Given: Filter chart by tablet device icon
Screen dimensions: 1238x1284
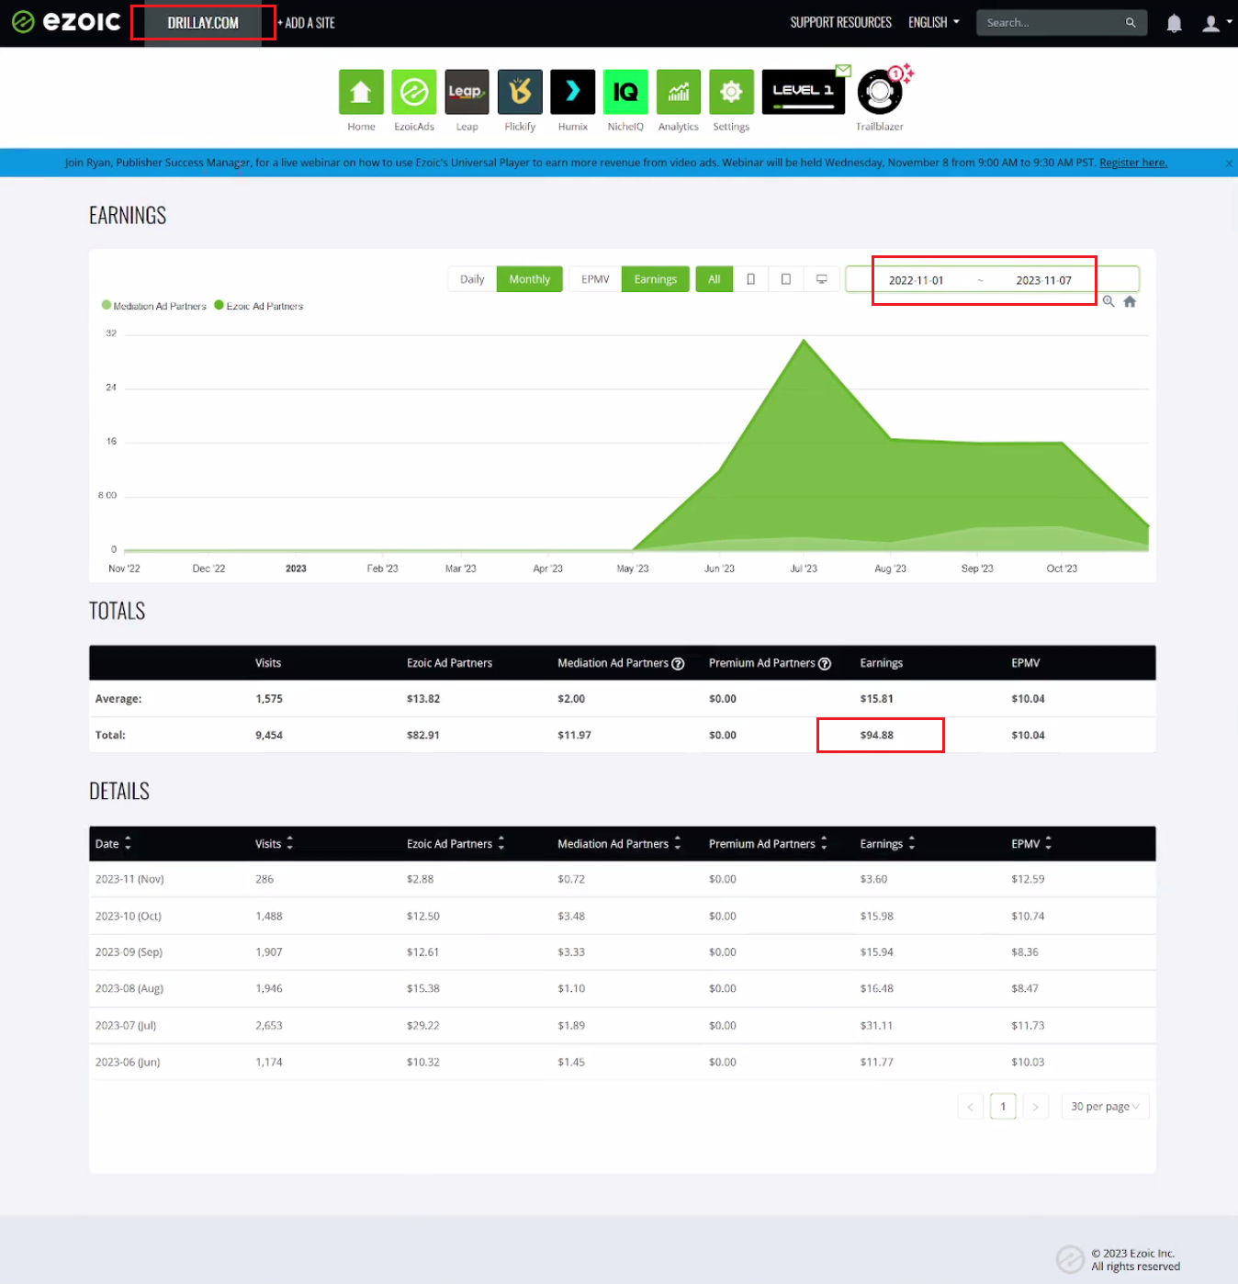Looking at the screenshot, I should pyautogui.click(x=786, y=279).
